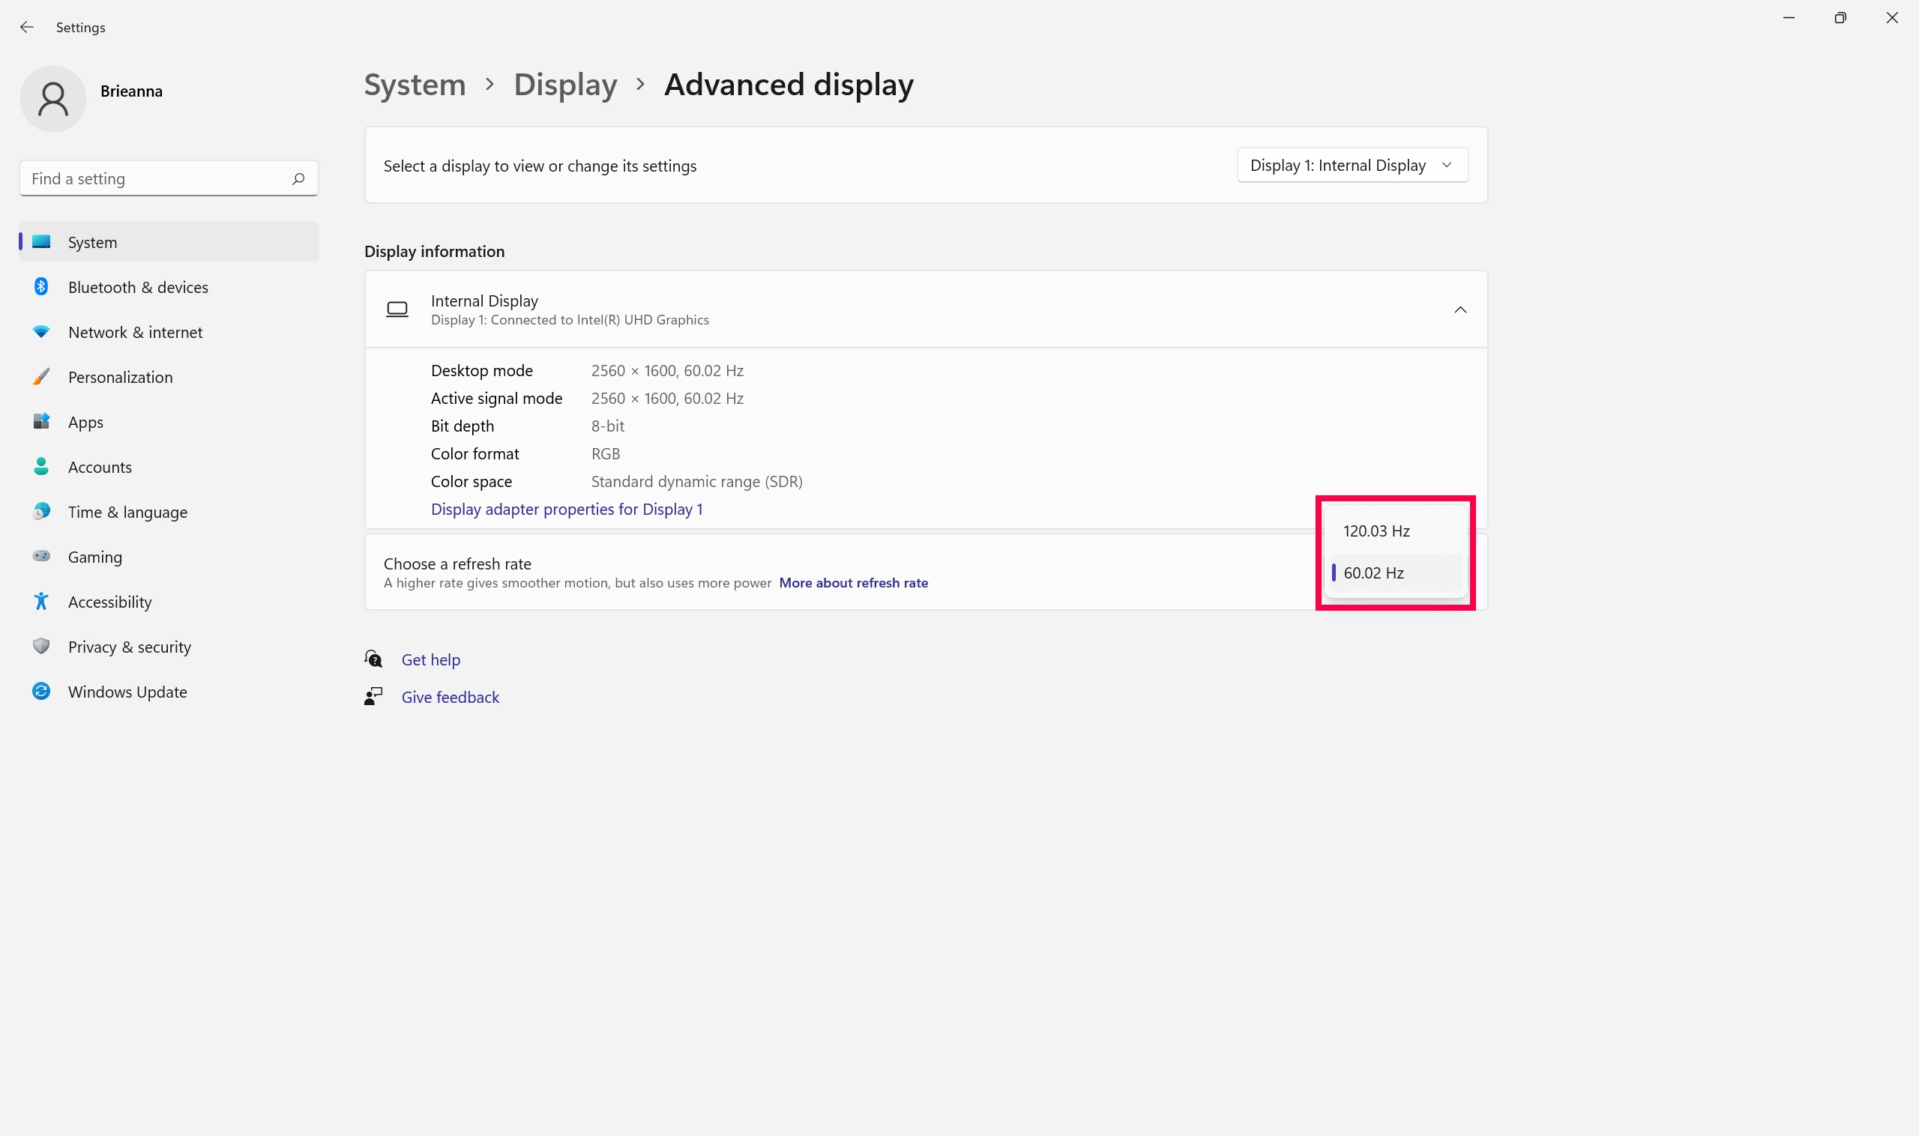Image resolution: width=1919 pixels, height=1136 pixels.
Task: Open Accessibility settings
Action: (x=109, y=602)
